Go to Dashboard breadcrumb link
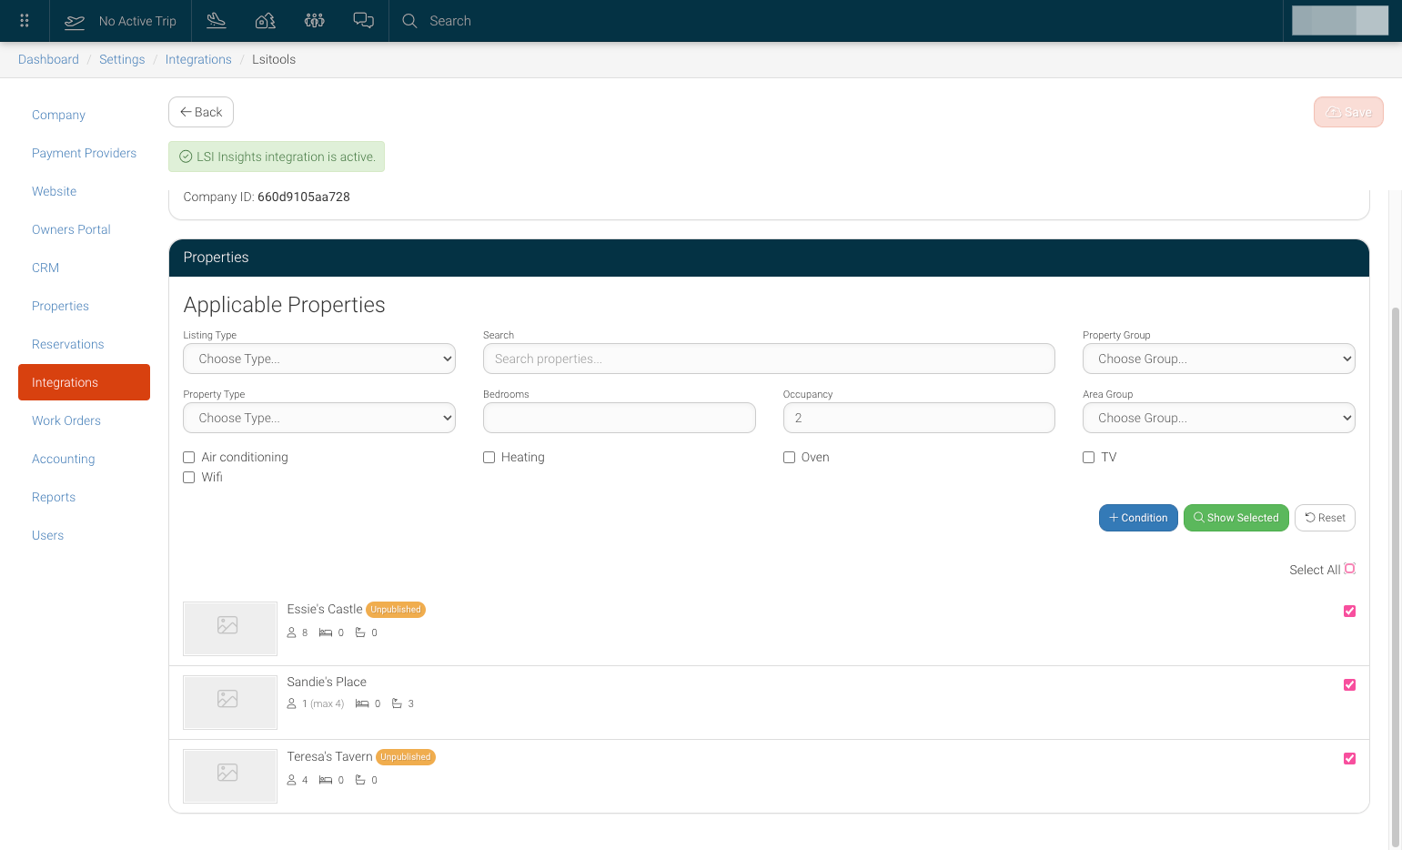The image size is (1402, 850). (x=48, y=59)
